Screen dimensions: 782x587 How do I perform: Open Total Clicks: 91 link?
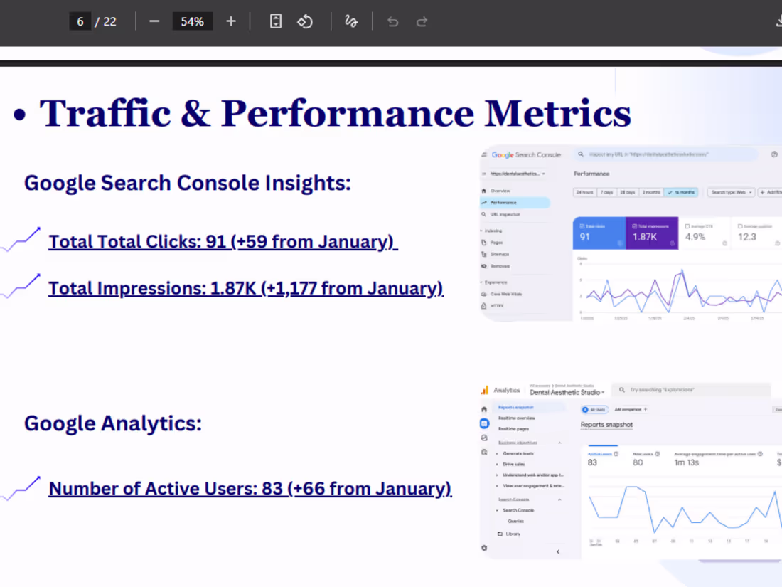(223, 242)
